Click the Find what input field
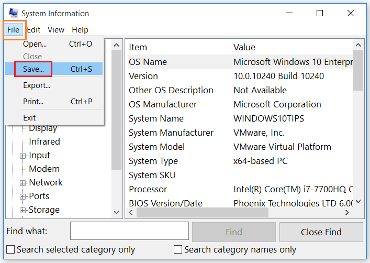The width and height of the screenshot is (370, 263). pyautogui.click(x=129, y=231)
